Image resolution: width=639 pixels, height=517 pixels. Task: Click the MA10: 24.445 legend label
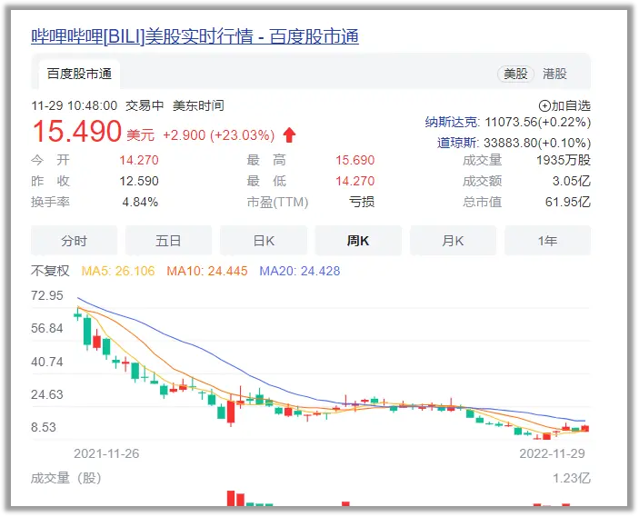(x=207, y=271)
